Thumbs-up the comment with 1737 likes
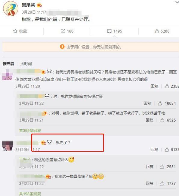 [162, 183]
